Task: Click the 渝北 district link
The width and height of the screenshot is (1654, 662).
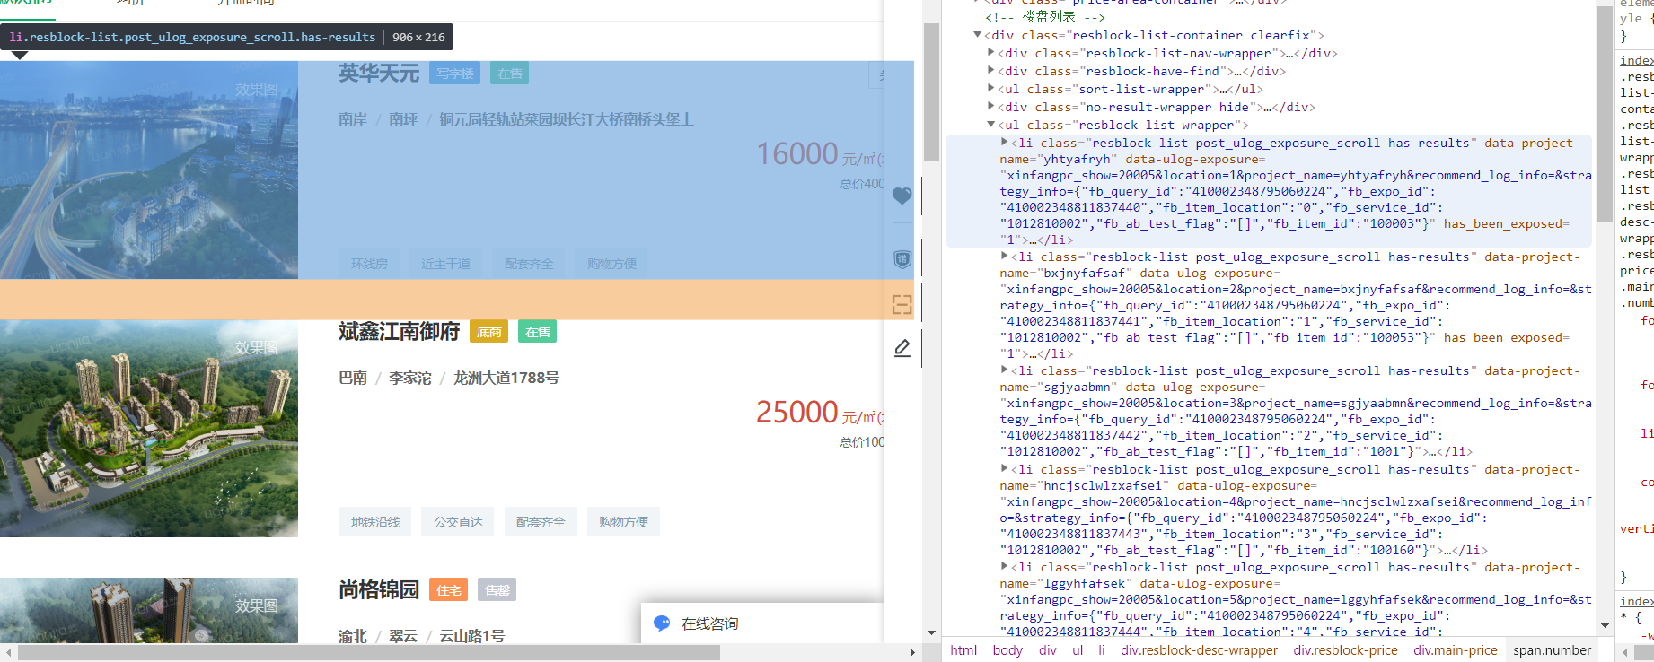Action: click(x=353, y=636)
